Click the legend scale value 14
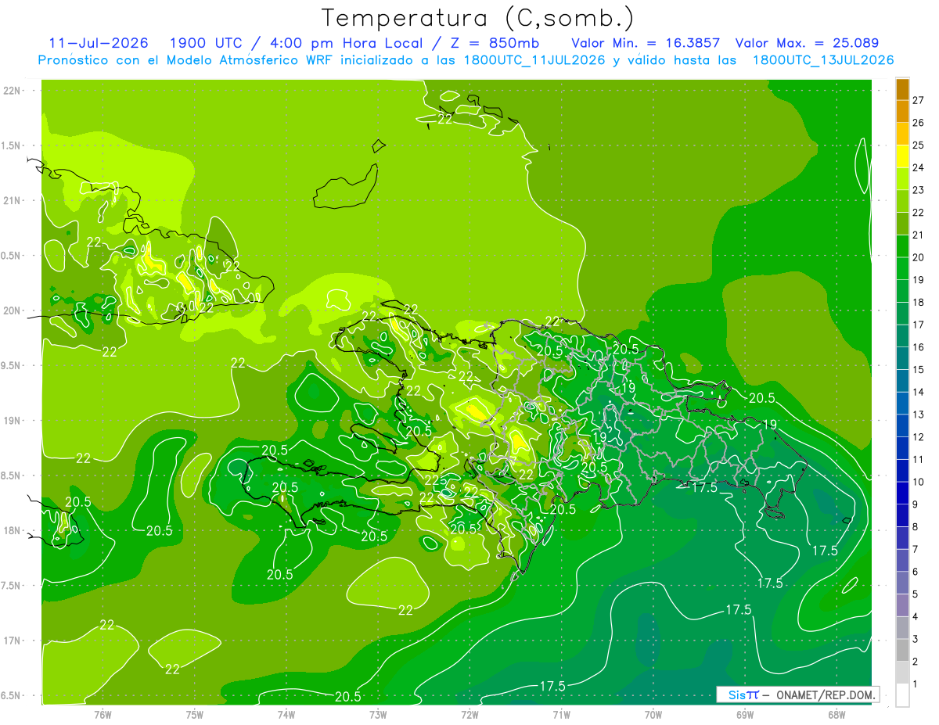 click(x=918, y=392)
